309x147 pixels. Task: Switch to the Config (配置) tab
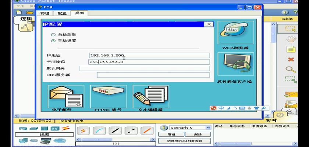(x=62, y=13)
